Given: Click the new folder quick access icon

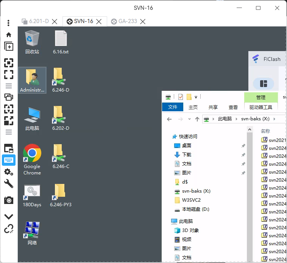Looking at the screenshot, I should point(189,97).
